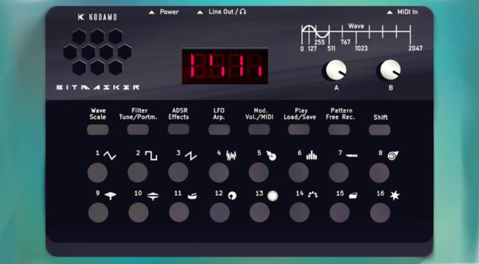Tap the square wave icon at pad 2
The width and height of the screenshot is (479, 264).
pos(151,155)
